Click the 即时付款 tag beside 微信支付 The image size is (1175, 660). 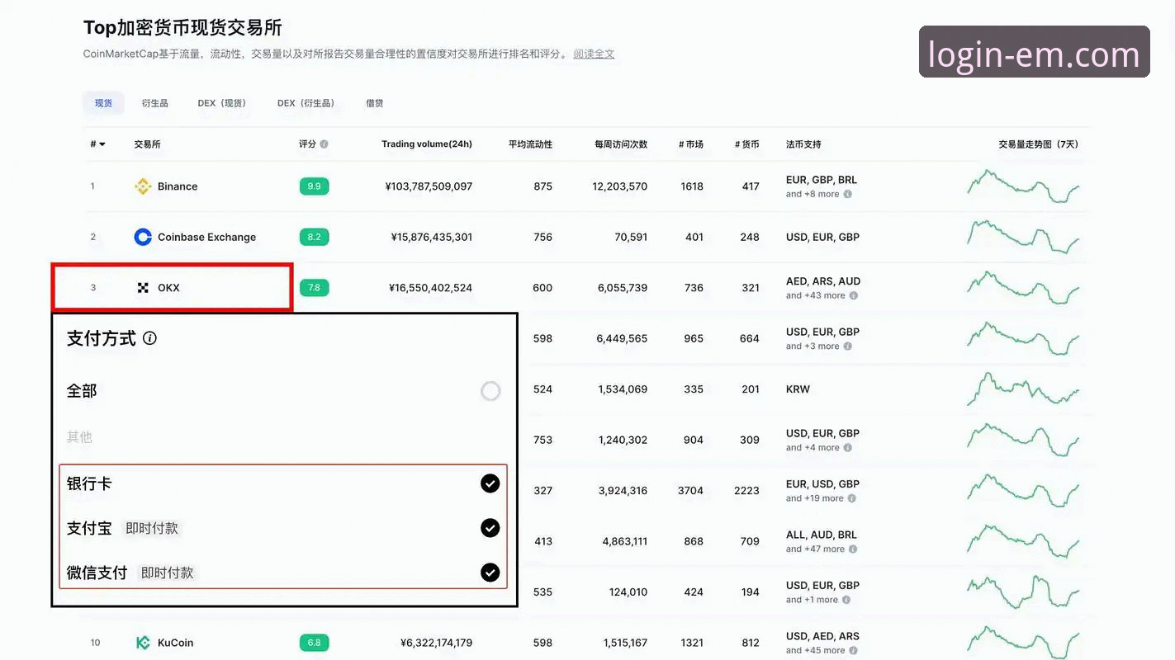click(x=167, y=573)
